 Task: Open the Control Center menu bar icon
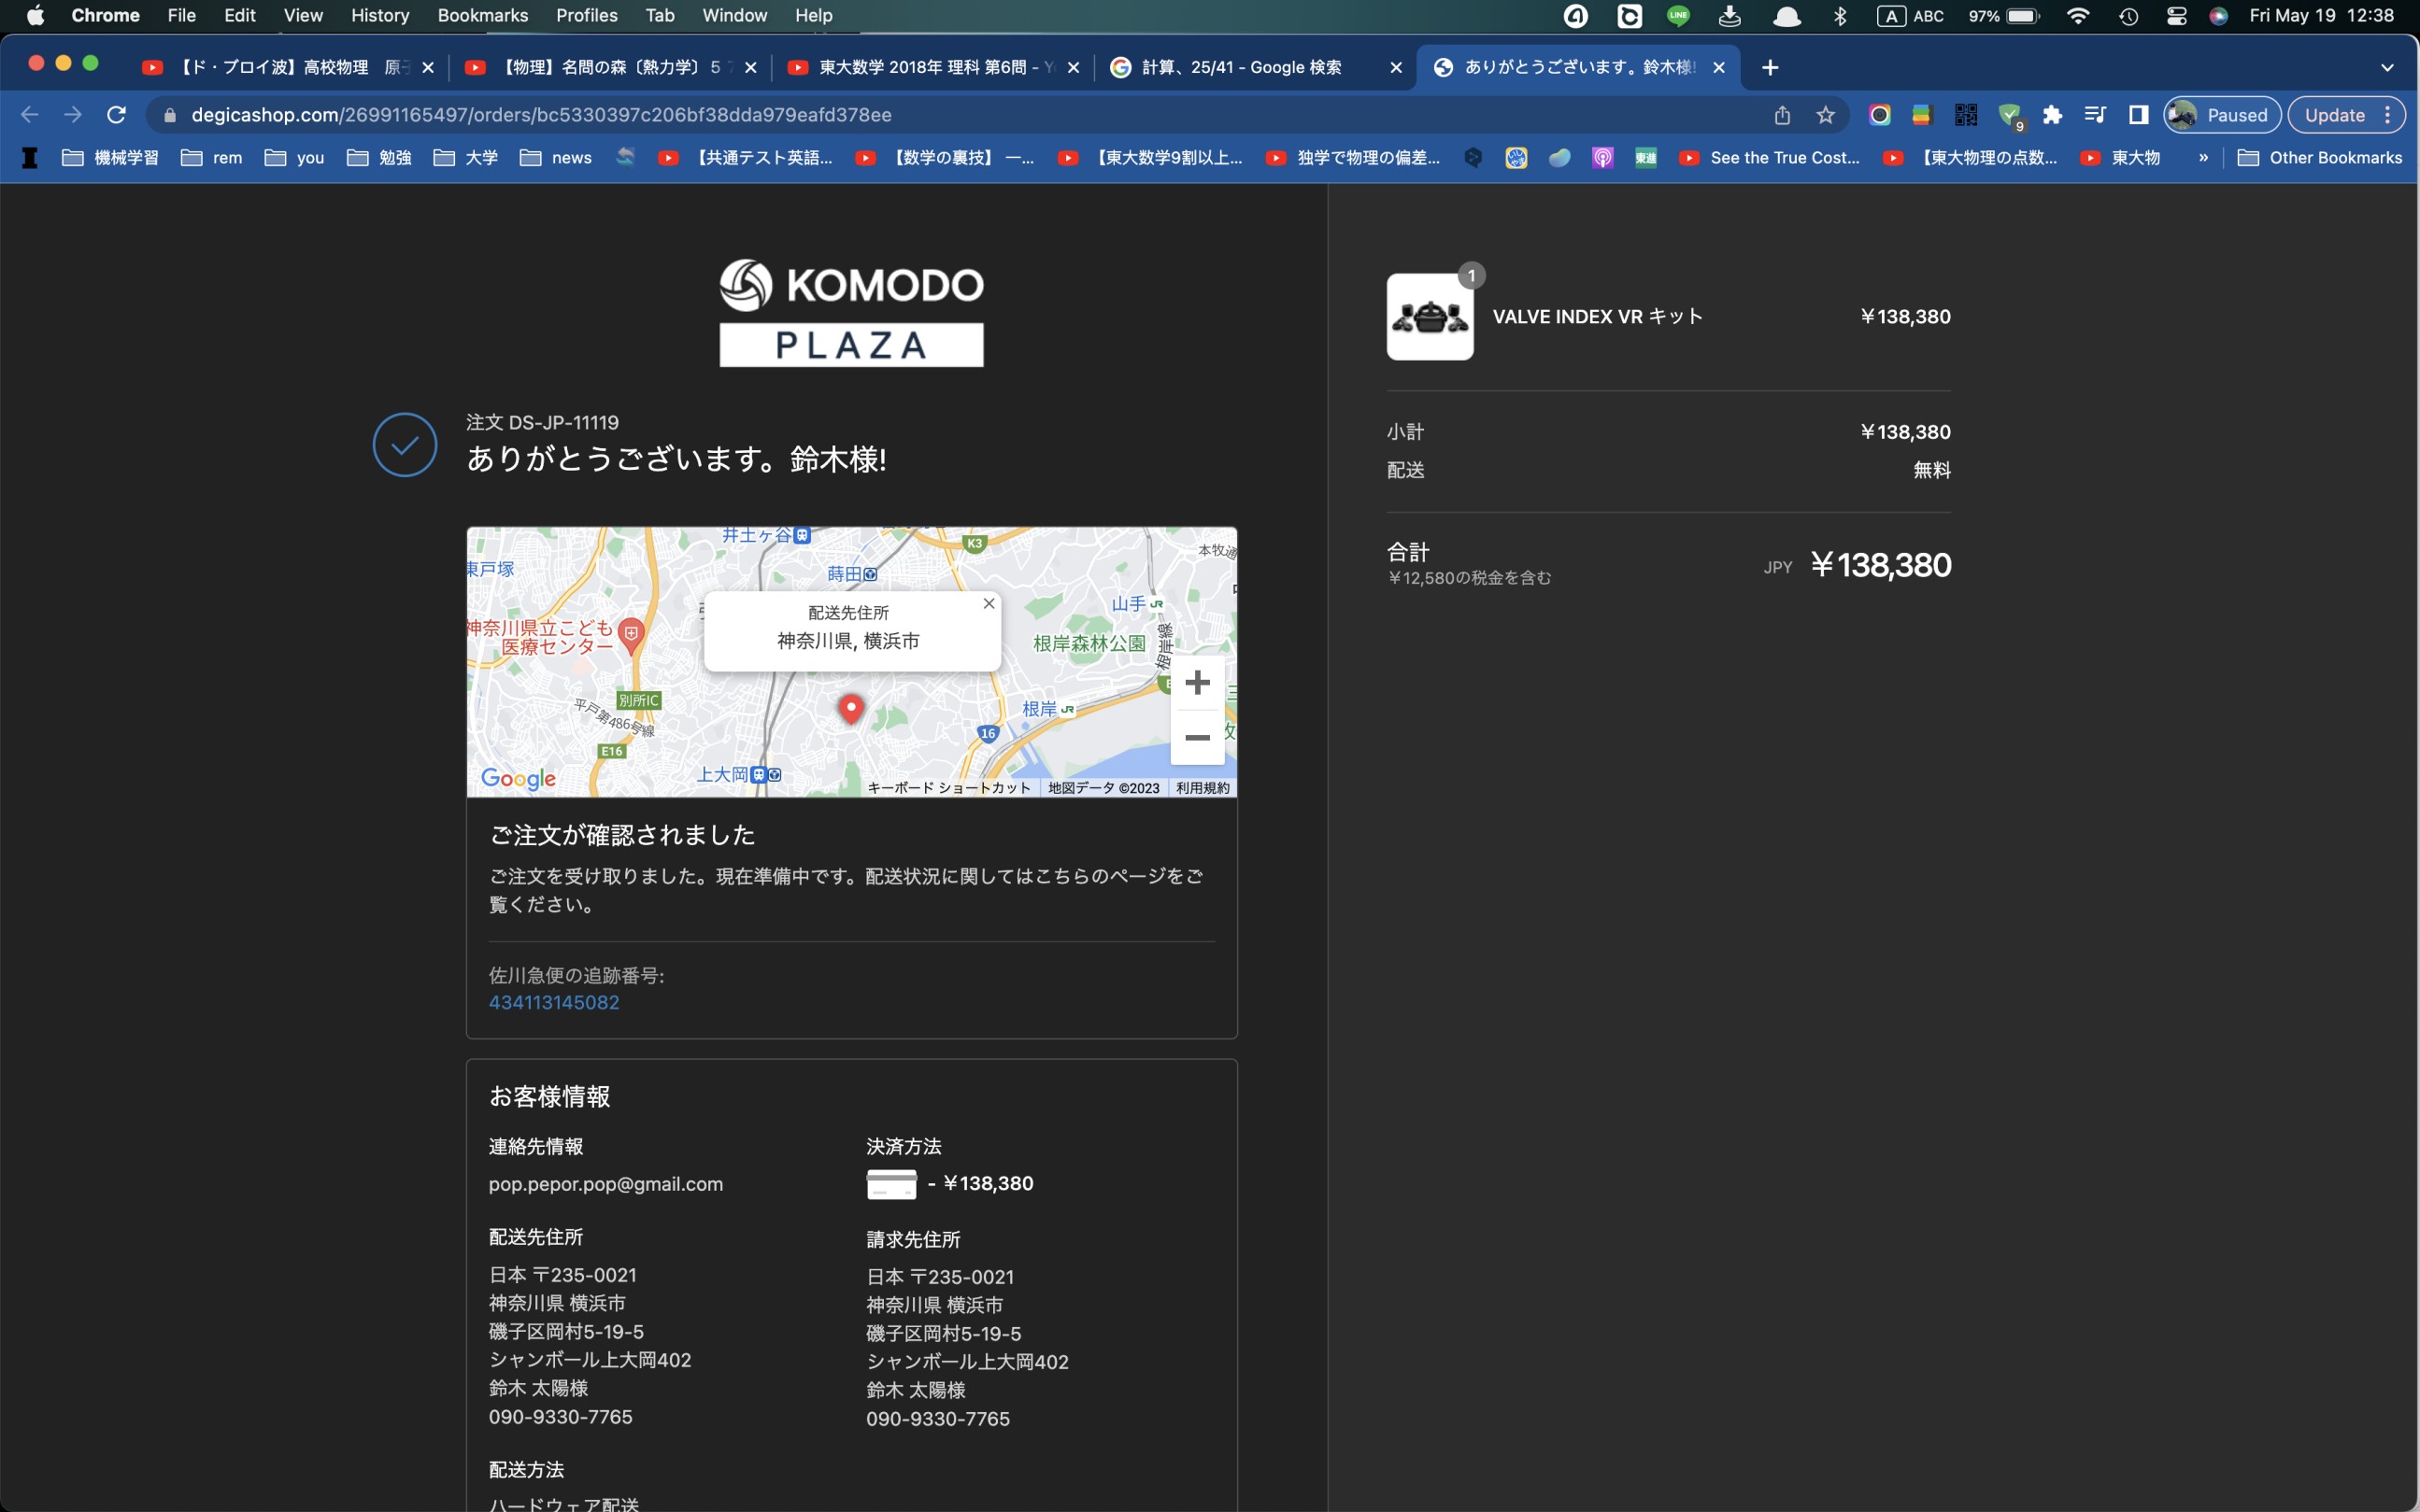pyautogui.click(x=2177, y=16)
